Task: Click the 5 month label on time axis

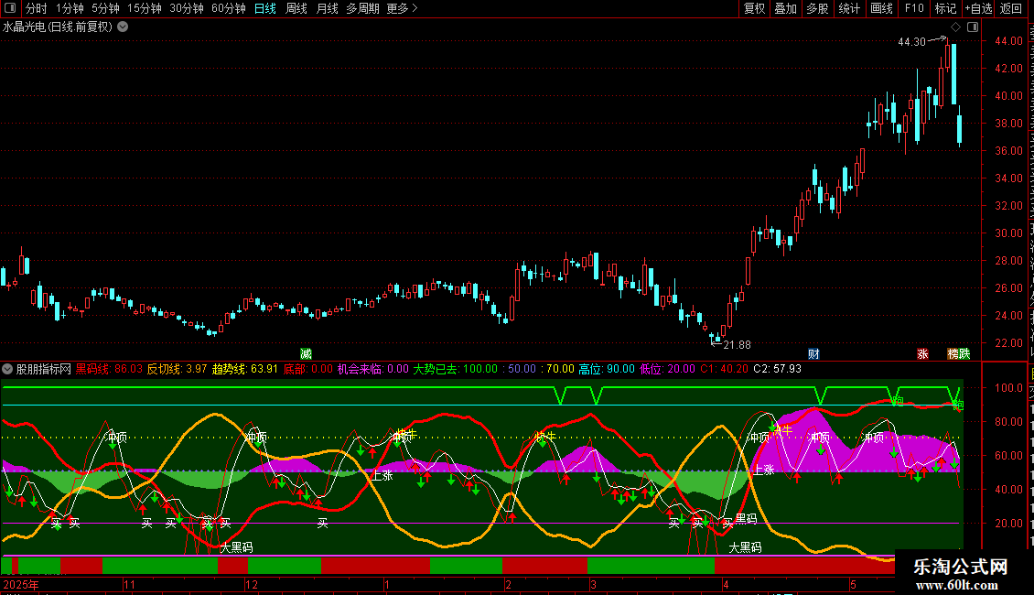Action: pos(853,584)
